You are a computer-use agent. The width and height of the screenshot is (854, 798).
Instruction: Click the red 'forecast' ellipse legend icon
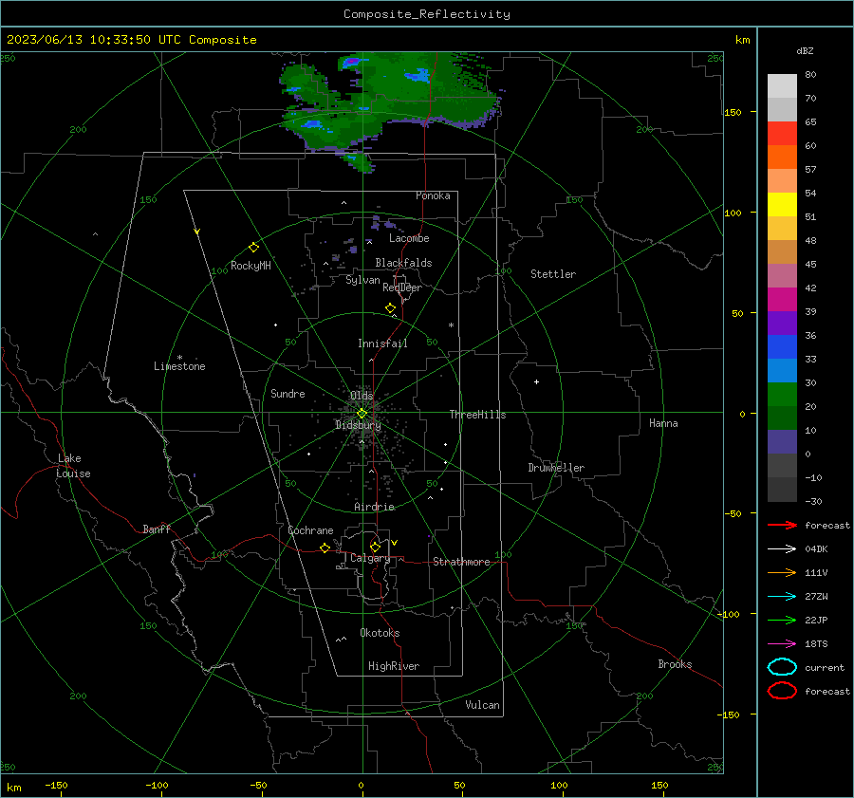tap(782, 691)
